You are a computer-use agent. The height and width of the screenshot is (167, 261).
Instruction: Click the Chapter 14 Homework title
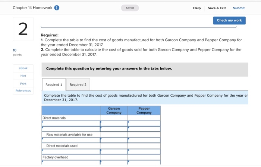click(x=32, y=8)
